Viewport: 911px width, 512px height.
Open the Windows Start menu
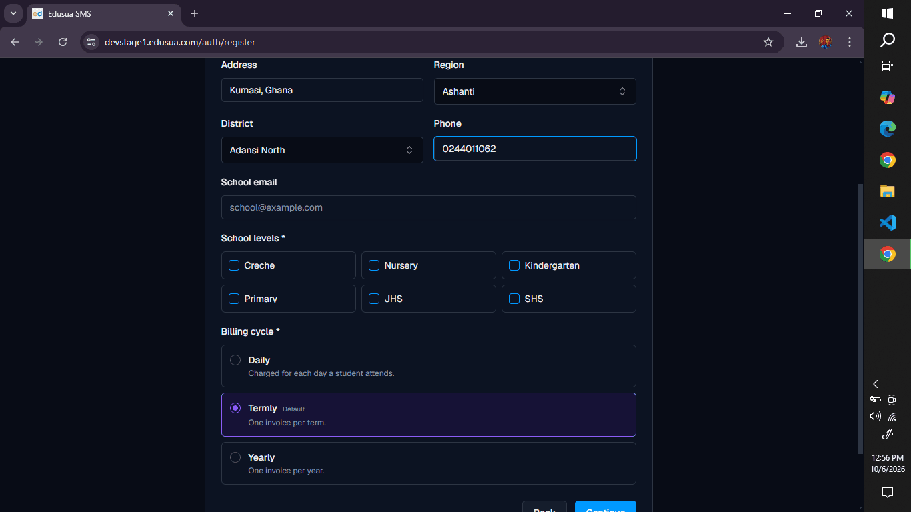tap(888, 13)
